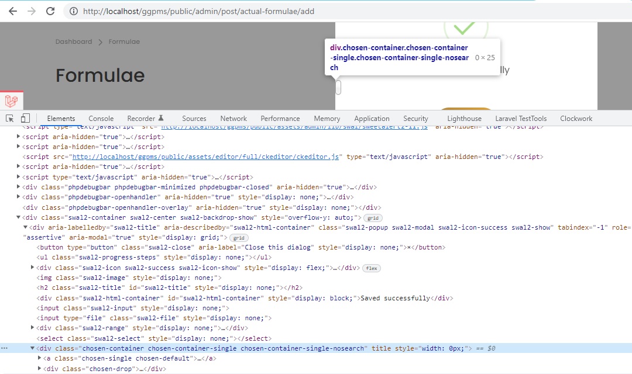The image size is (632, 374).
Task: Collapse the swal2-container div node
Action: pyautogui.click(x=18, y=217)
